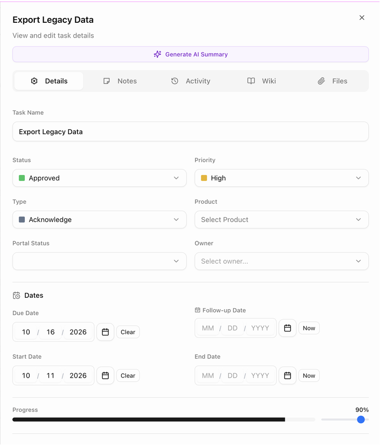Open the Select Product dropdown
This screenshot has height=446, width=381.
point(282,220)
